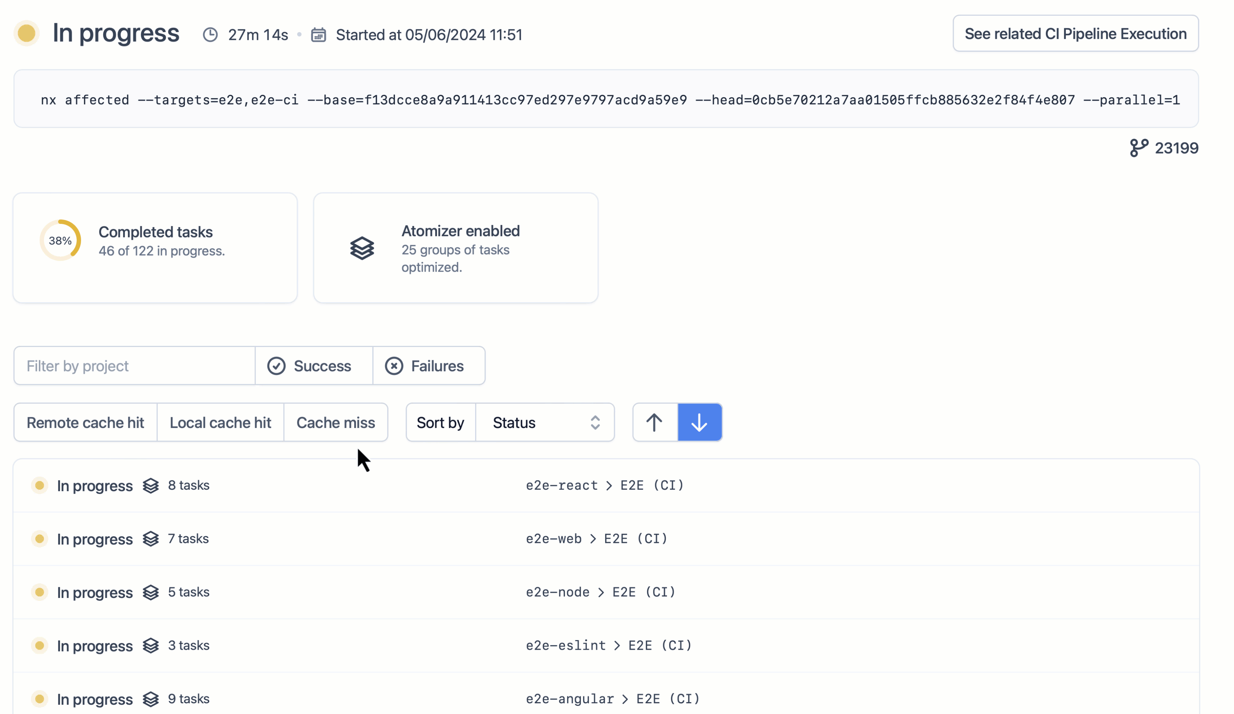
Task: Click the checkmark icon inside Success filter
Action: [277, 365]
